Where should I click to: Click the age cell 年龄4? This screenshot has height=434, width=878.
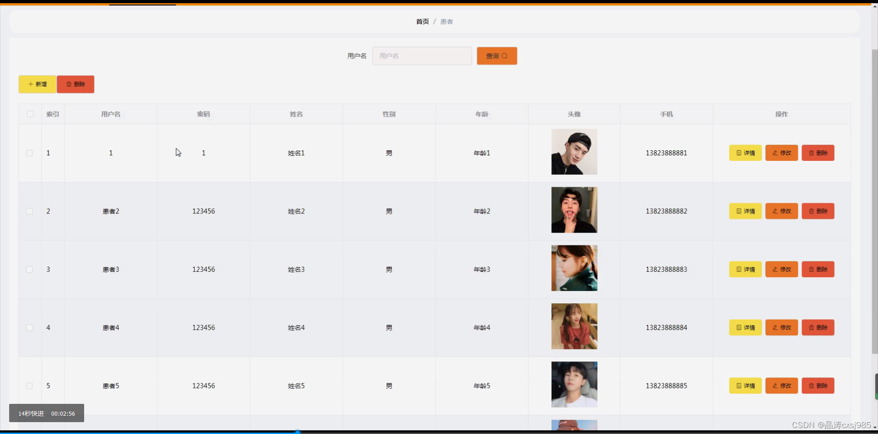point(482,328)
